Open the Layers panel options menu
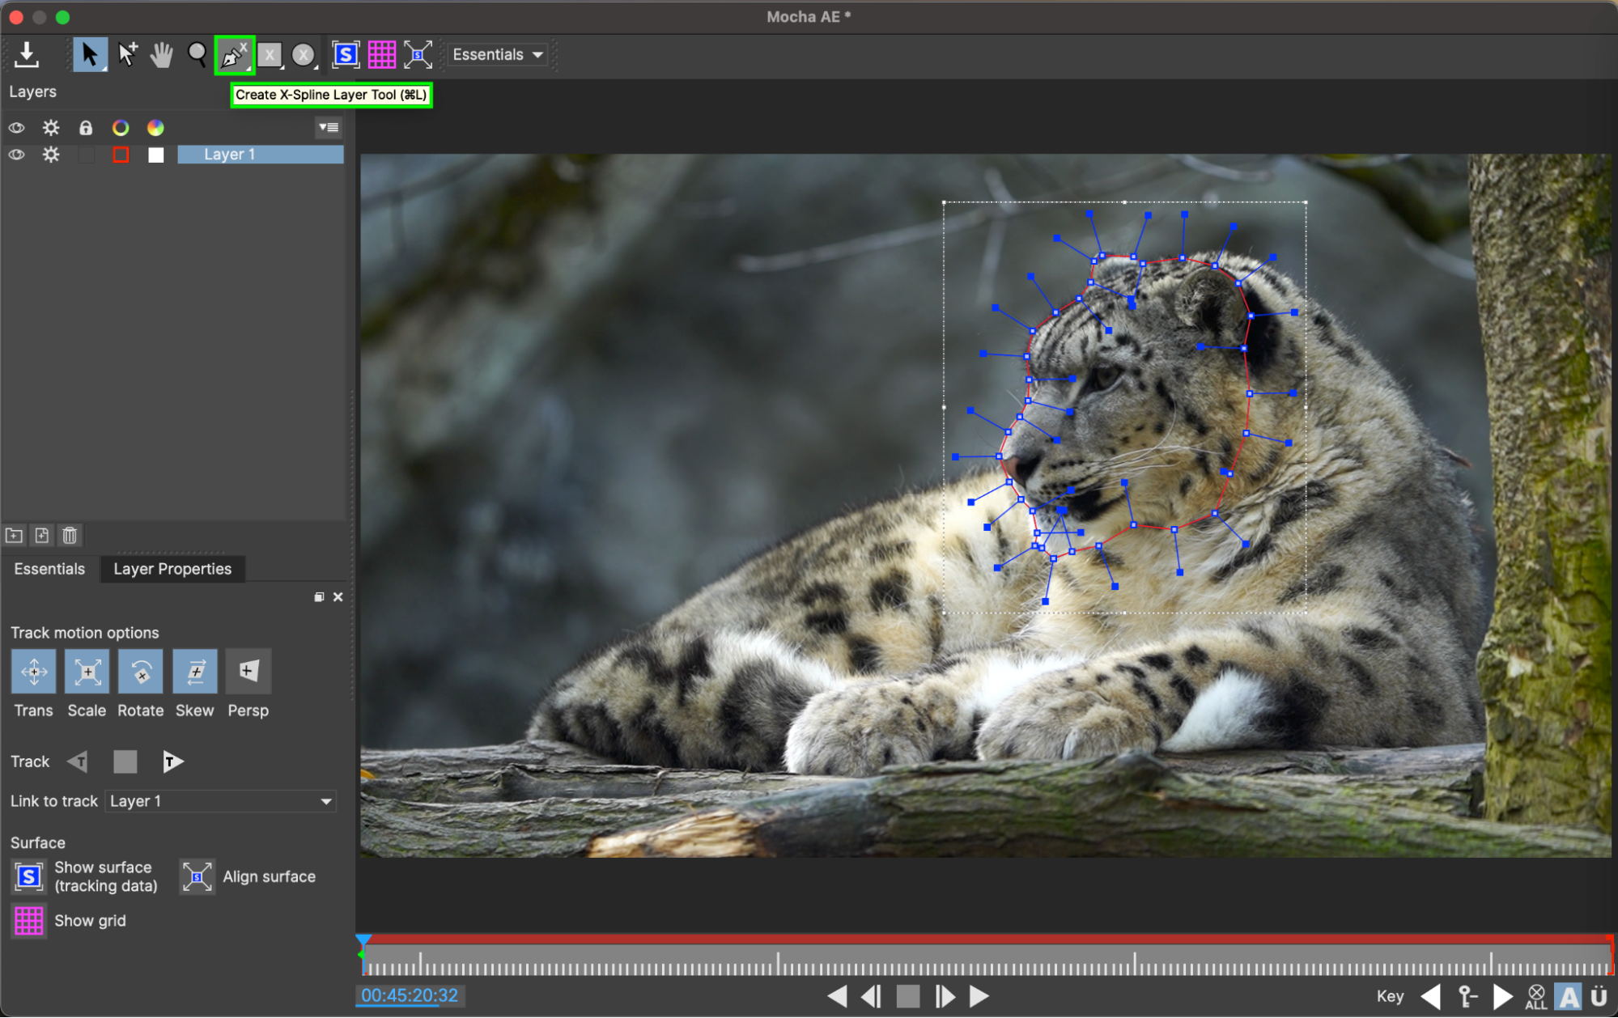The height and width of the screenshot is (1018, 1618). point(329,127)
